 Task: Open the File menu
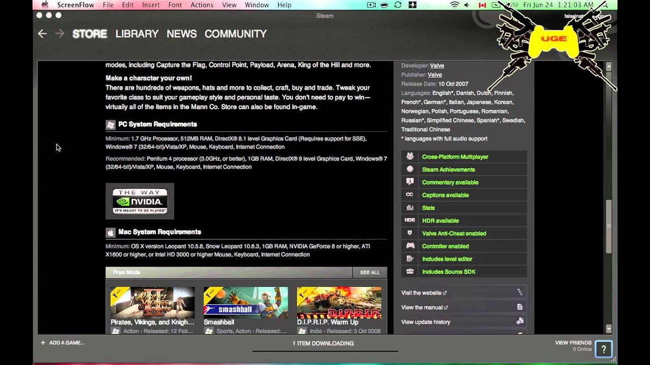coord(108,5)
